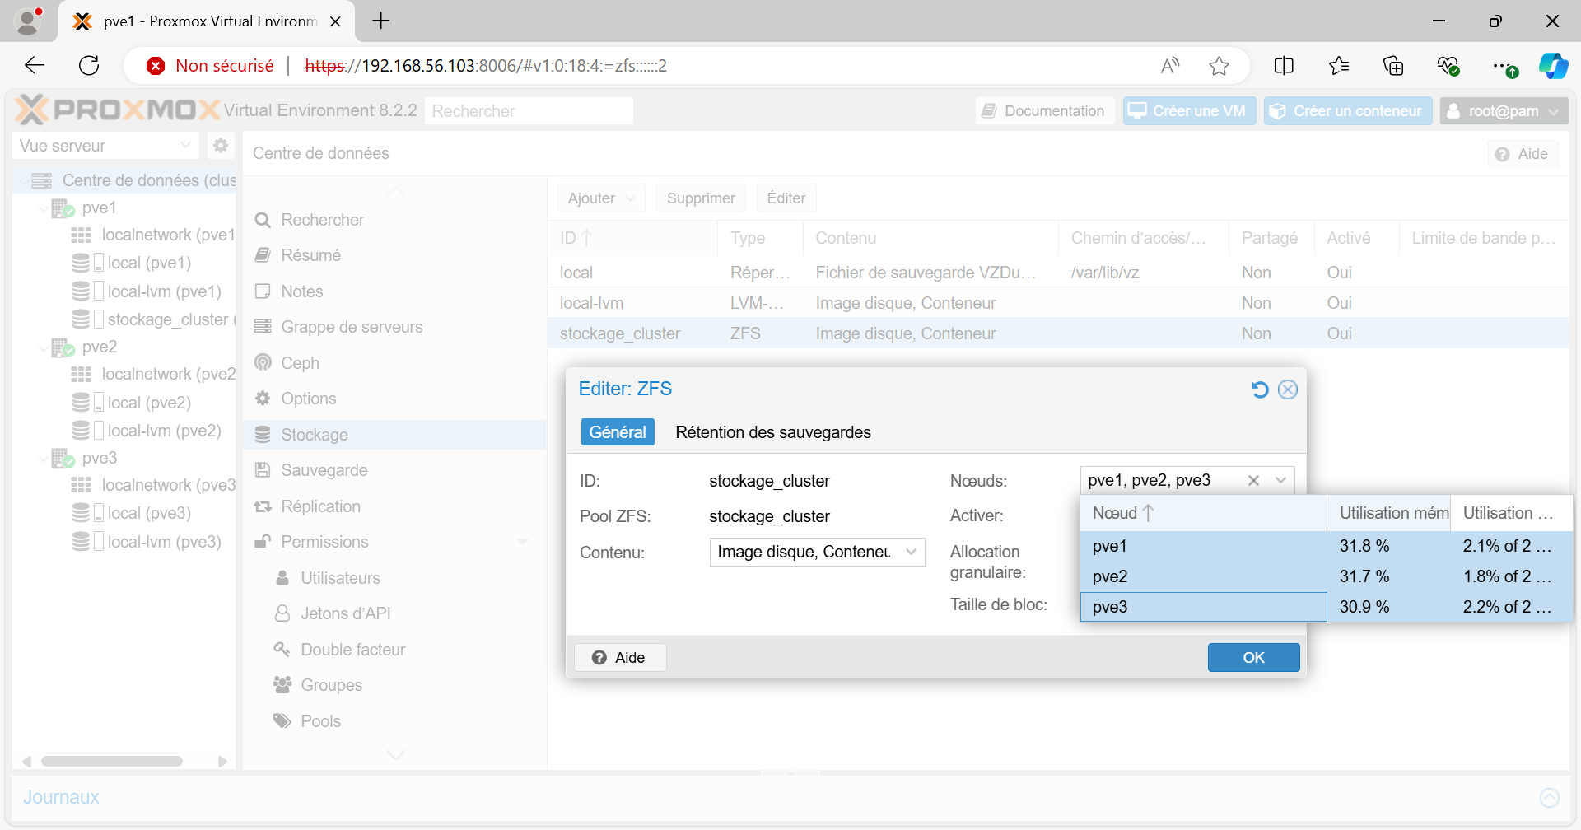Open the Copilot icon in Edge

point(1553,66)
